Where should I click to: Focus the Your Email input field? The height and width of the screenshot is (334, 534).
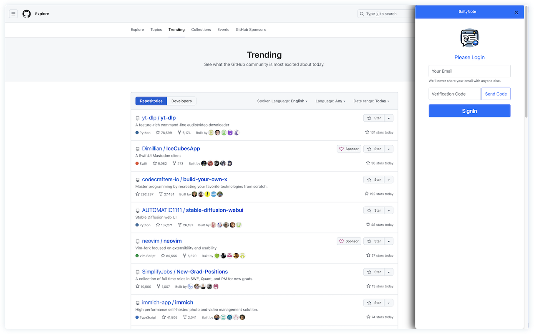(469, 71)
